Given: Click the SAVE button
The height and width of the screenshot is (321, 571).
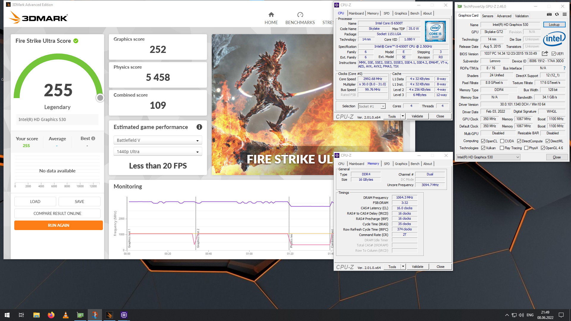Looking at the screenshot, I should click(x=79, y=202).
